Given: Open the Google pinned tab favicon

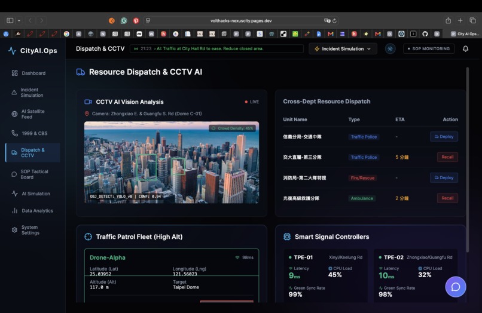Looking at the screenshot, I should 66,34.
